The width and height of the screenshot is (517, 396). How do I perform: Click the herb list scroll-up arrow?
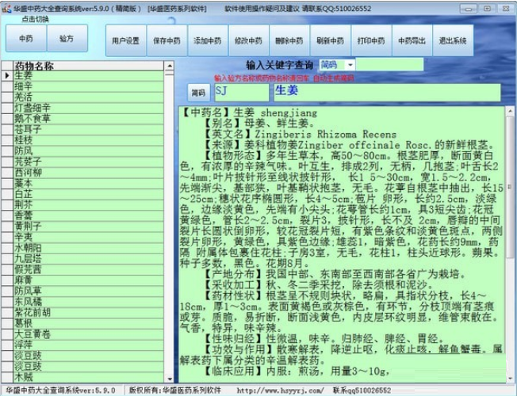tap(169, 65)
